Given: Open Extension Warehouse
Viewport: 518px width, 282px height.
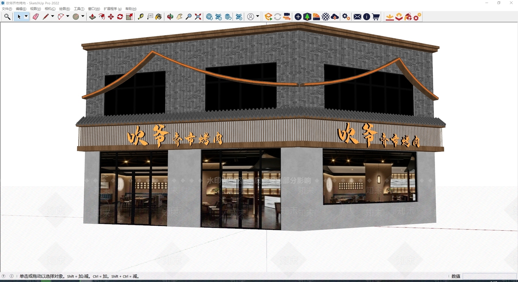Looking at the screenshot, I should 219,17.
